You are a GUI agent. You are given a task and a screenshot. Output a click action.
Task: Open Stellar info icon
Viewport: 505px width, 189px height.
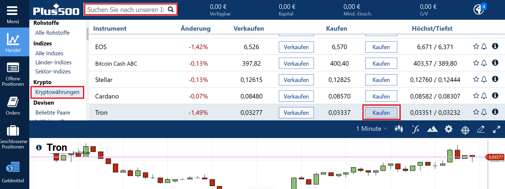(x=495, y=79)
